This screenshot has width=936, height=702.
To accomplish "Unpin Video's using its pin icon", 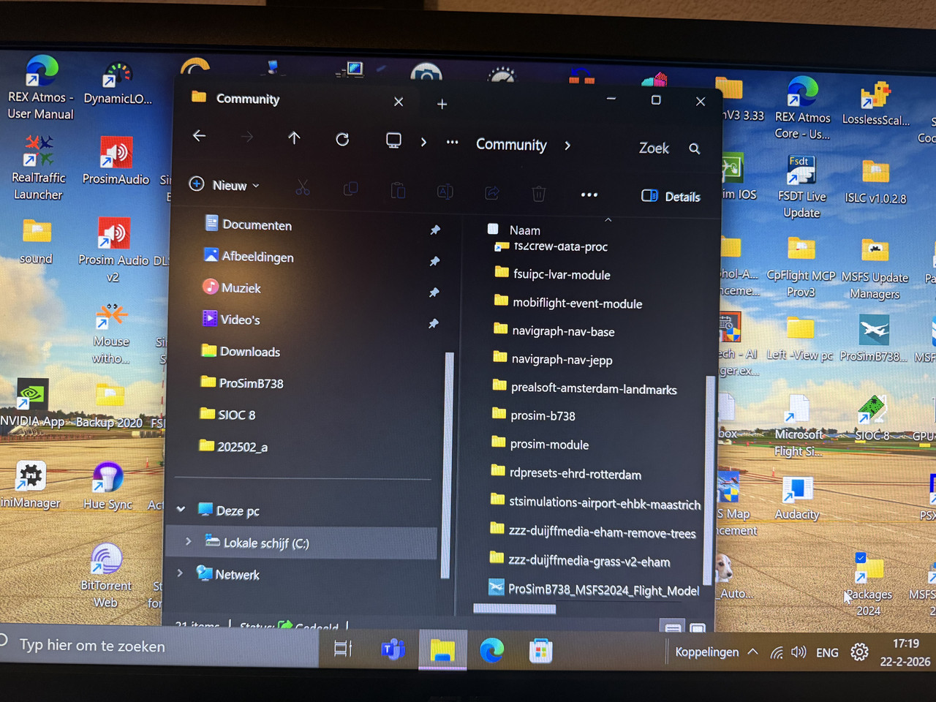I will point(434,323).
